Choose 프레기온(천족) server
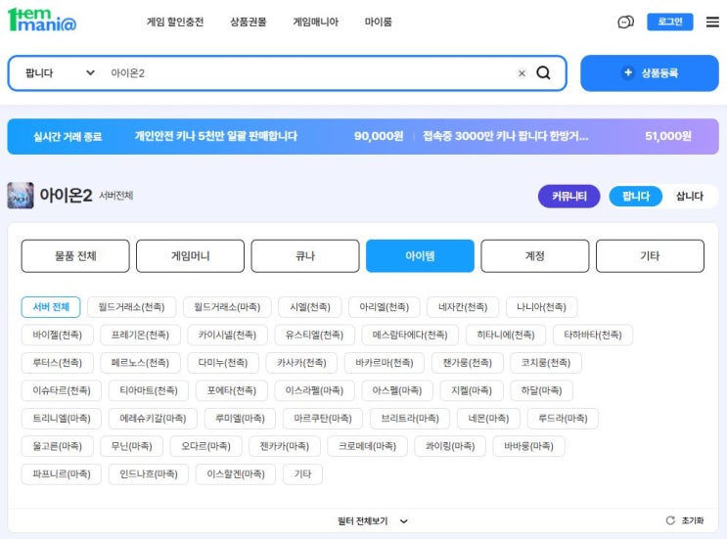This screenshot has height=539, width=727. 140,335
